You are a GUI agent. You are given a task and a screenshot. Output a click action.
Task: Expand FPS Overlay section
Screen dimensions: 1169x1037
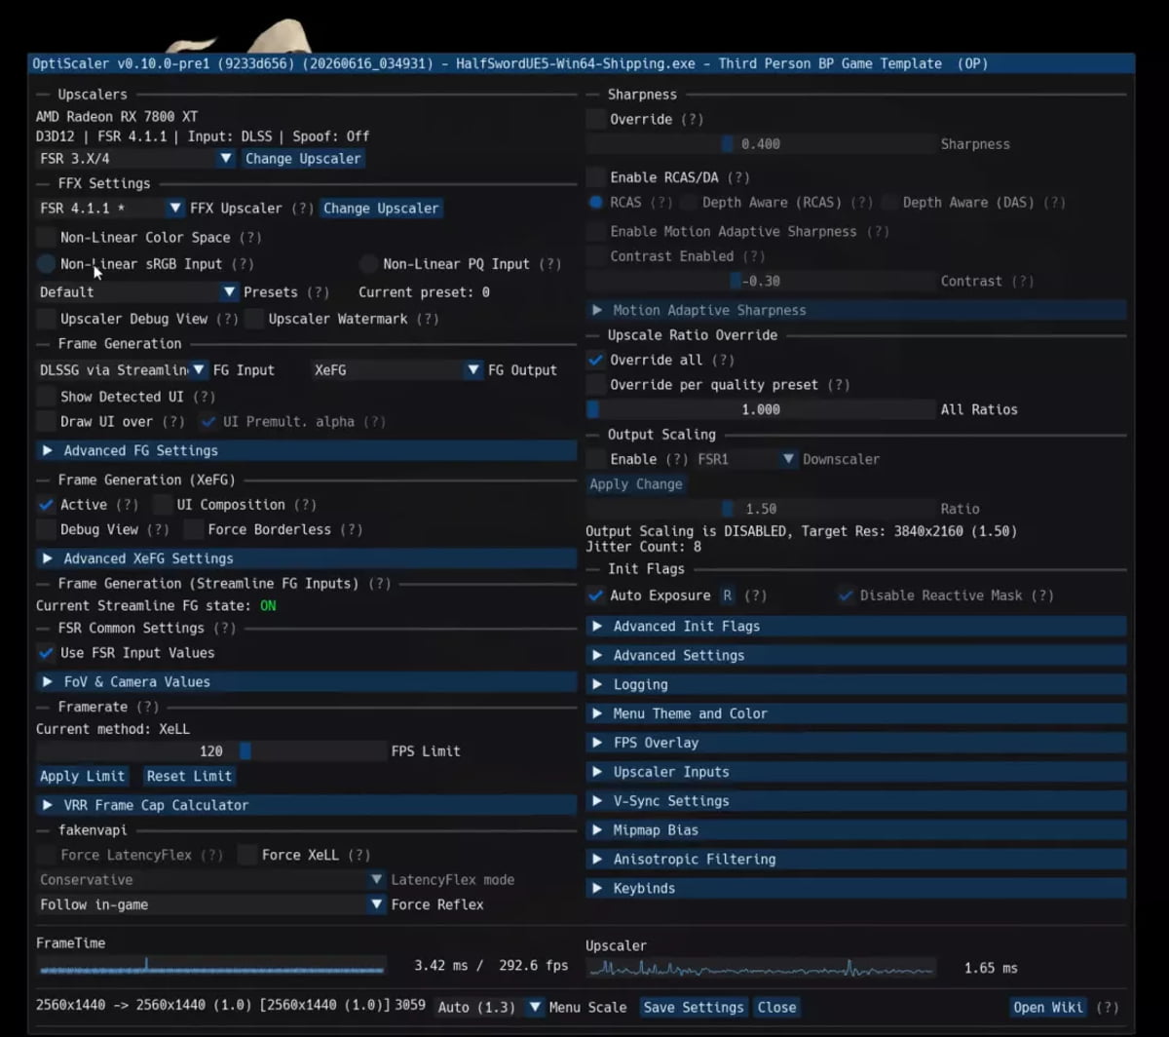[x=856, y=743]
